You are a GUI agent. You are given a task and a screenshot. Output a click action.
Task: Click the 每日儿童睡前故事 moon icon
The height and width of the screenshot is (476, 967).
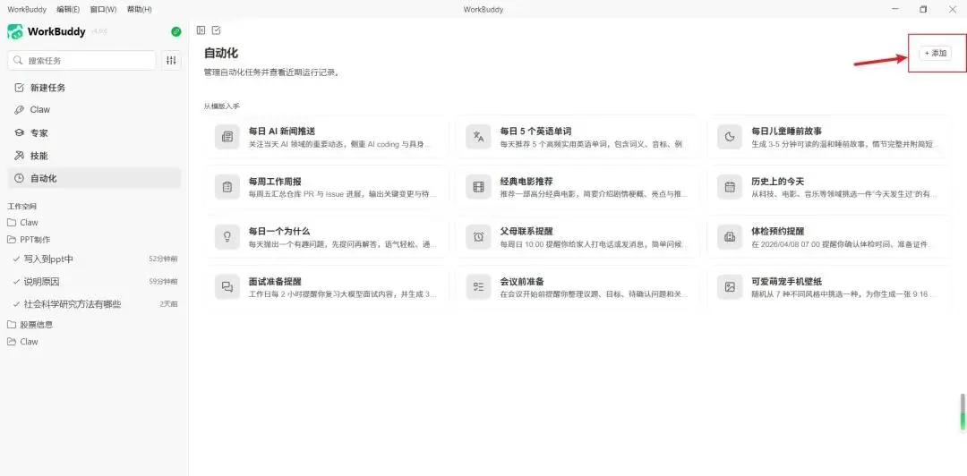pos(730,137)
